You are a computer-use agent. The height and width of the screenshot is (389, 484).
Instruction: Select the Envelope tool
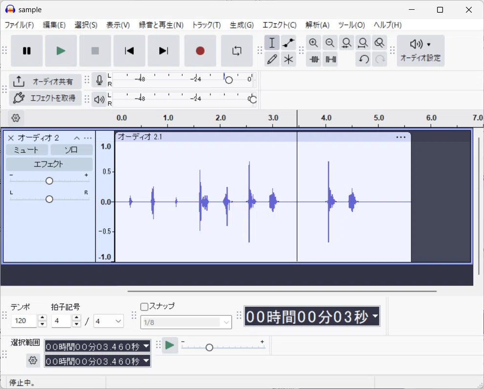pyautogui.click(x=288, y=42)
